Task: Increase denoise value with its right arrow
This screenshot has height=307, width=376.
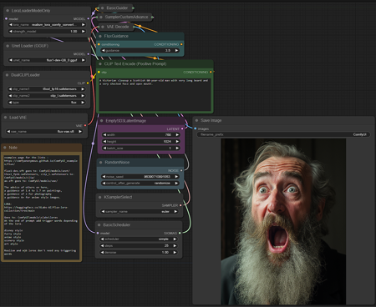Action: (175, 253)
